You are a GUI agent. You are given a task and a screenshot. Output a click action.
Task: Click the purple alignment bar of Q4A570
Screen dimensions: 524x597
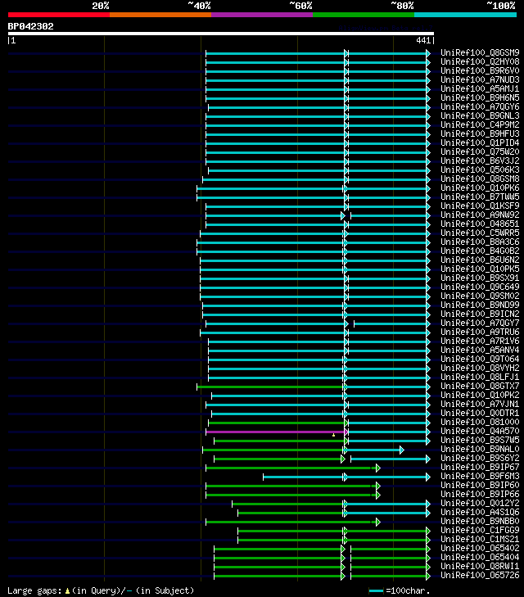275,432
